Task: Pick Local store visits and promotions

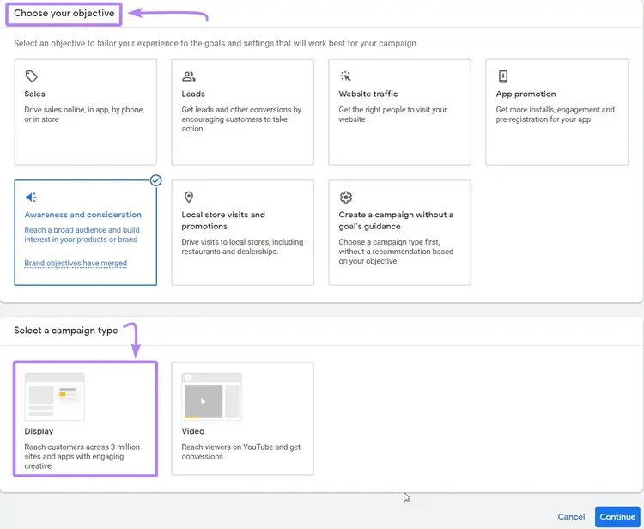Action: 243,233
